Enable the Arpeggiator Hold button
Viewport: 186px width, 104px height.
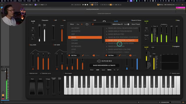pos(153,47)
